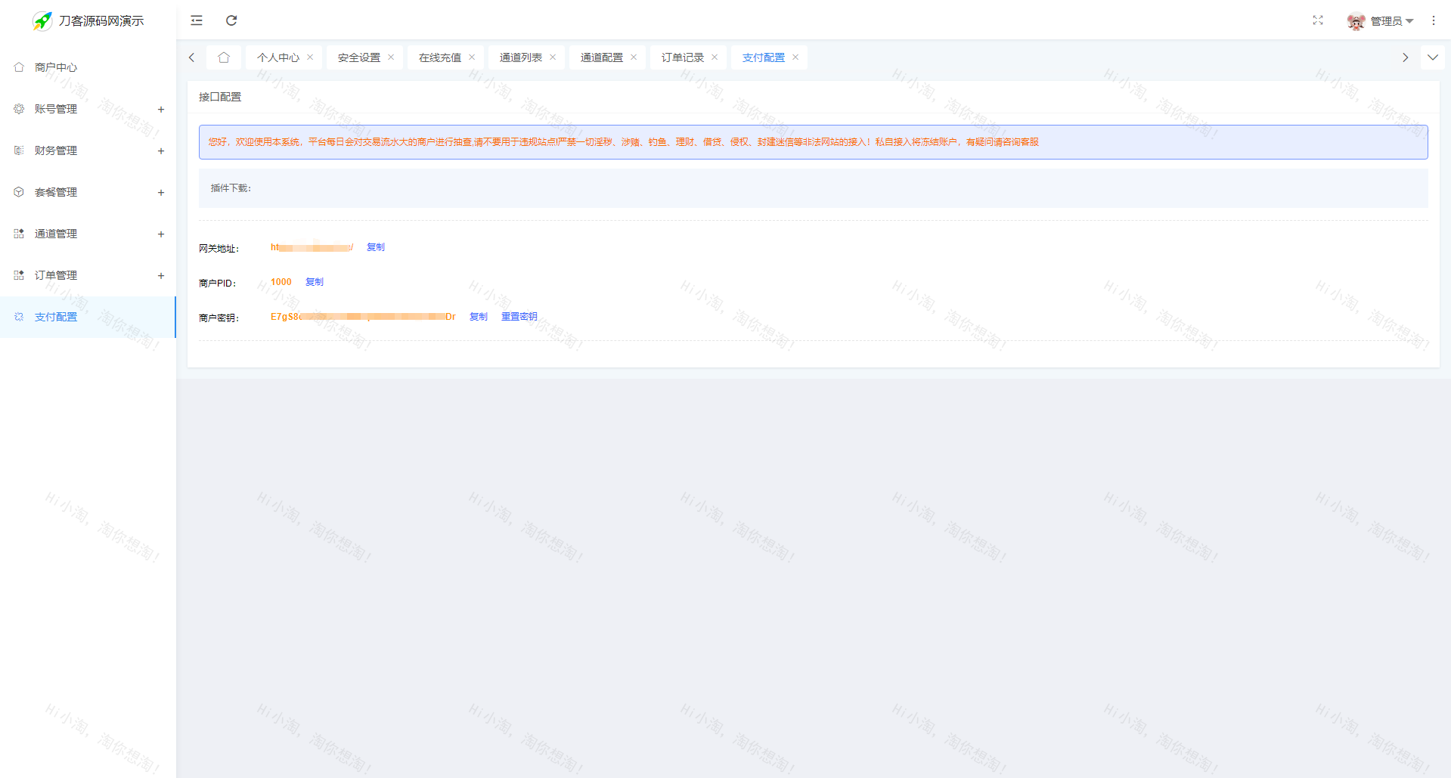The width and height of the screenshot is (1451, 778).
Task: Copy the 网关地址 gateway URL
Action: [x=375, y=247]
